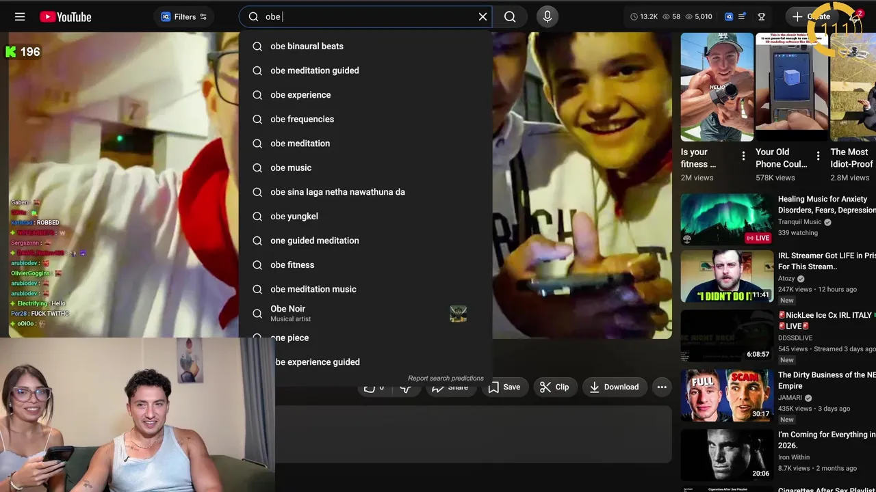The height and width of the screenshot is (492, 876).
Task: Open notifications bell with badge 2
Action: (855, 17)
